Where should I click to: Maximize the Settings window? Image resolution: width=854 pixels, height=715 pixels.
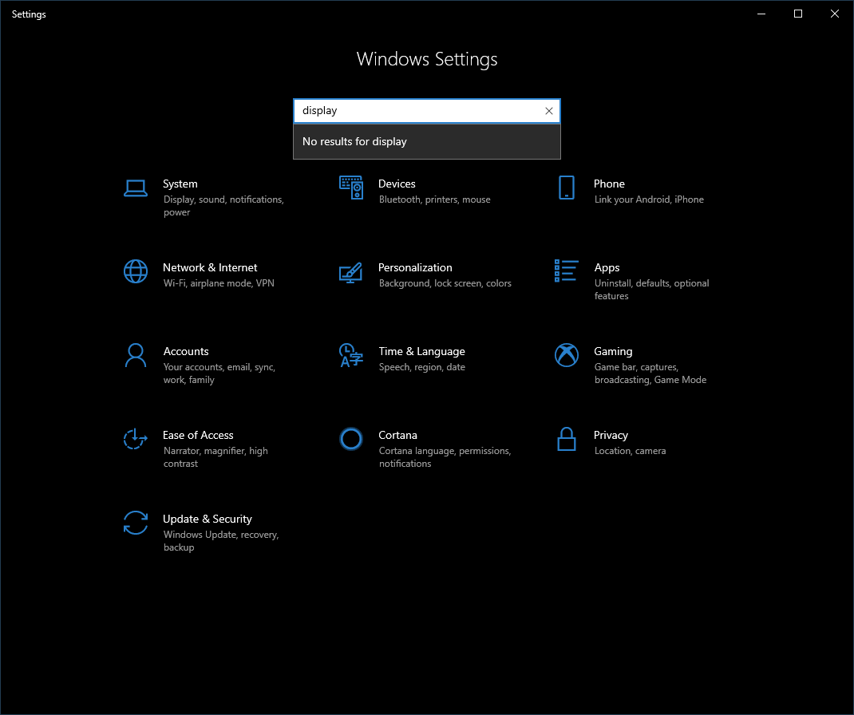(x=798, y=14)
